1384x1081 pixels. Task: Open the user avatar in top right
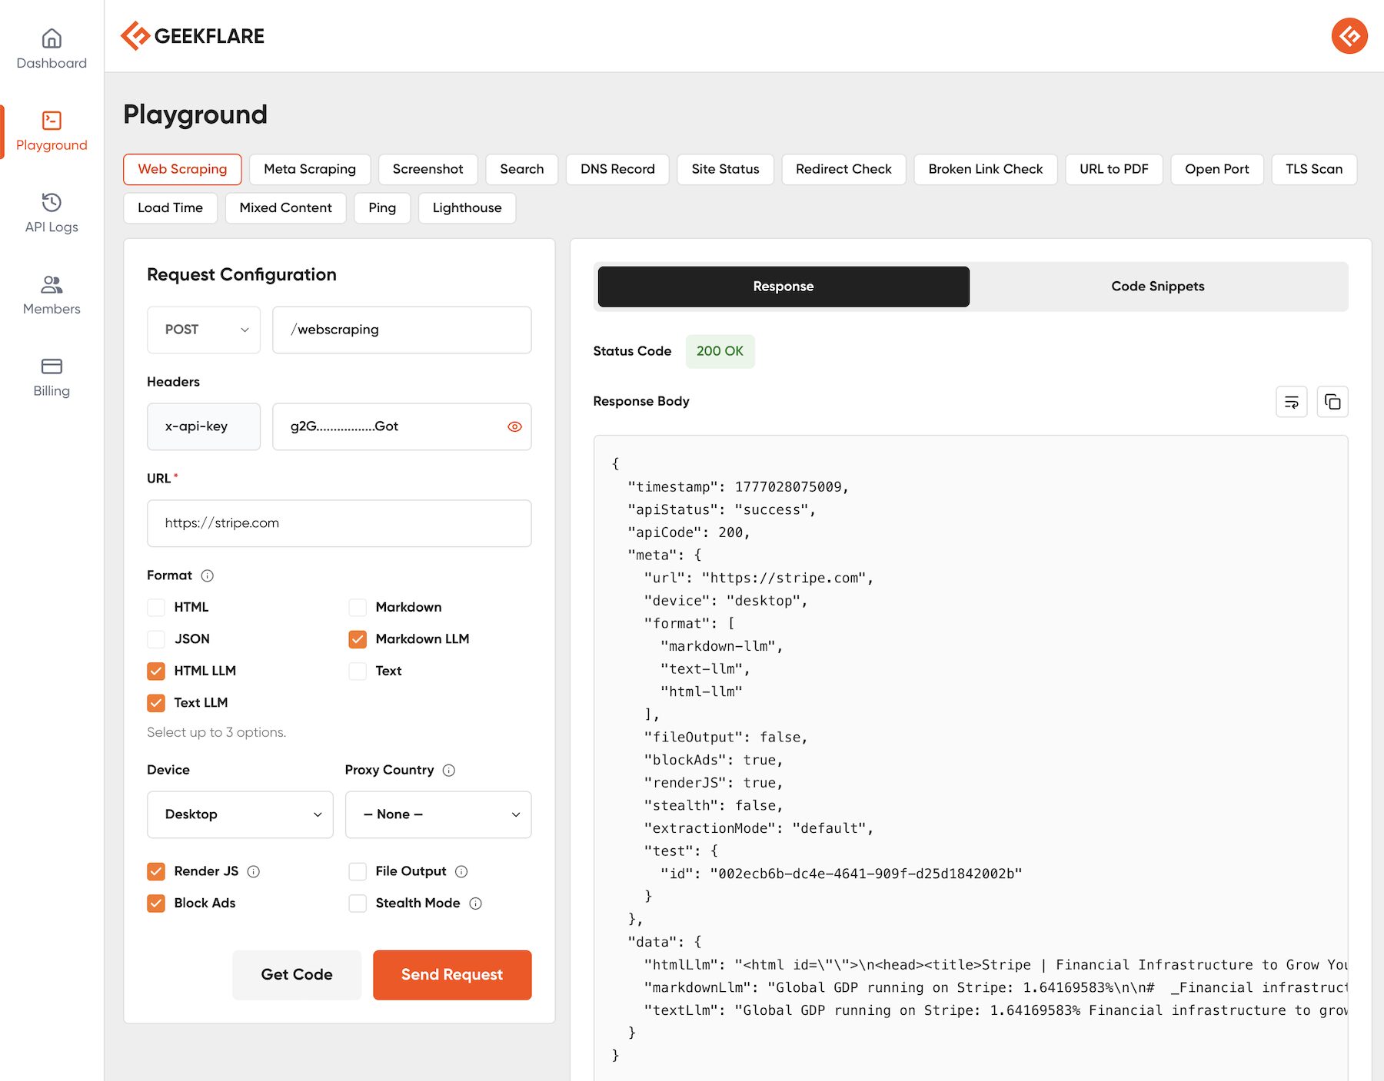1349,36
